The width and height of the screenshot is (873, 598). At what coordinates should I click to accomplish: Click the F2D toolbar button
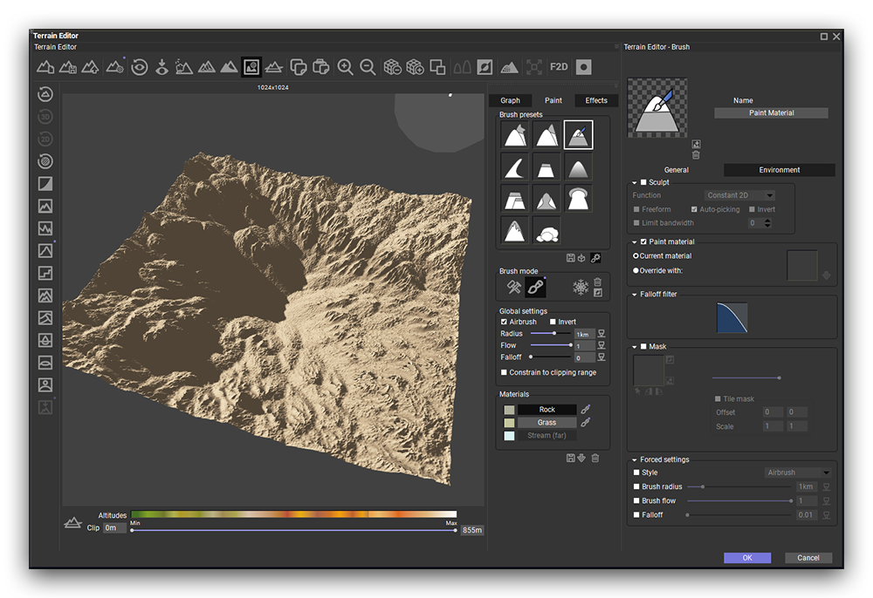point(559,67)
